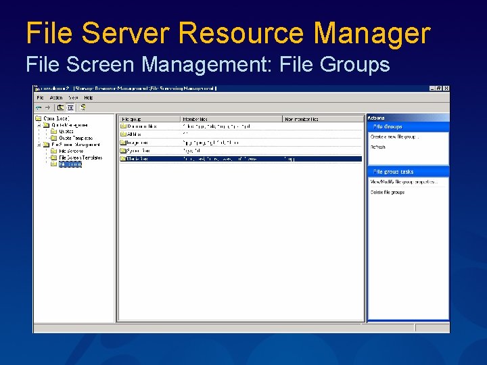Screen dimensions: 487x365
Task: Open the File menu
Action: [41, 98]
